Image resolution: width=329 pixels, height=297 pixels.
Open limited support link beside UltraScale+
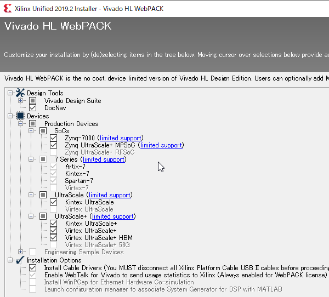113,216
